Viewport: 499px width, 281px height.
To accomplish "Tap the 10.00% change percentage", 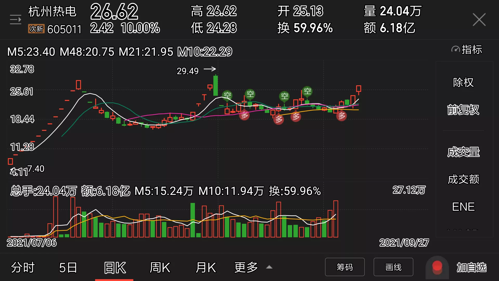I will coord(140,28).
